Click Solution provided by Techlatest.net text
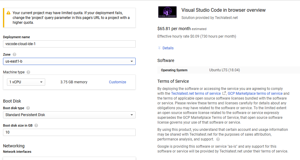300x160 pixels. click(x=210, y=18)
